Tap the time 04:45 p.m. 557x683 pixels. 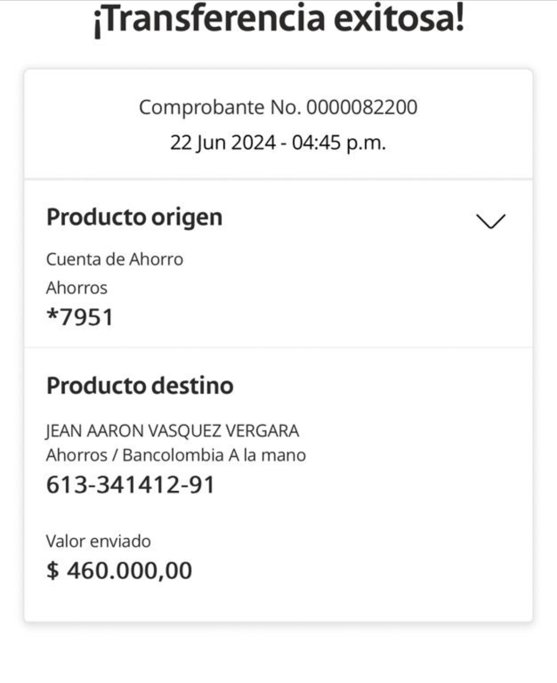(338, 142)
